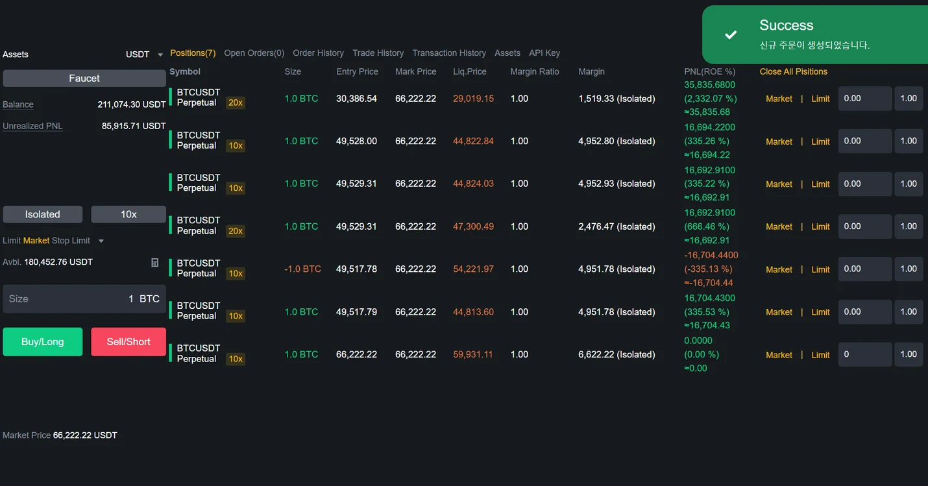Go to the Order History tab
928x486 pixels.
tap(318, 53)
